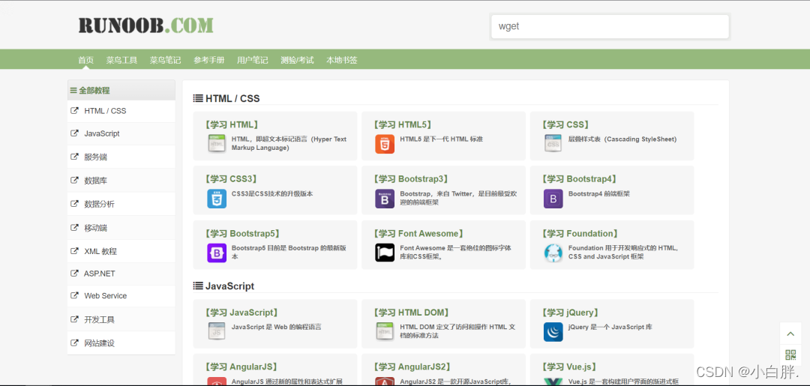The height and width of the screenshot is (386, 810).
Task: Open the 参考手册 navigation item
Action: tap(209, 60)
